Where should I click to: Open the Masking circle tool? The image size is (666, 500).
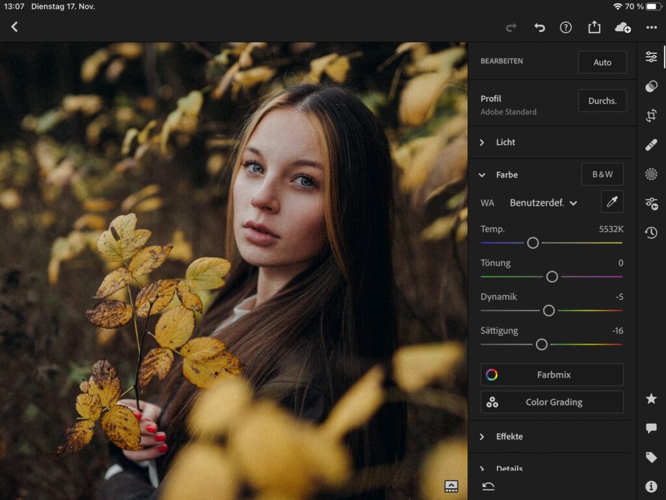(651, 174)
